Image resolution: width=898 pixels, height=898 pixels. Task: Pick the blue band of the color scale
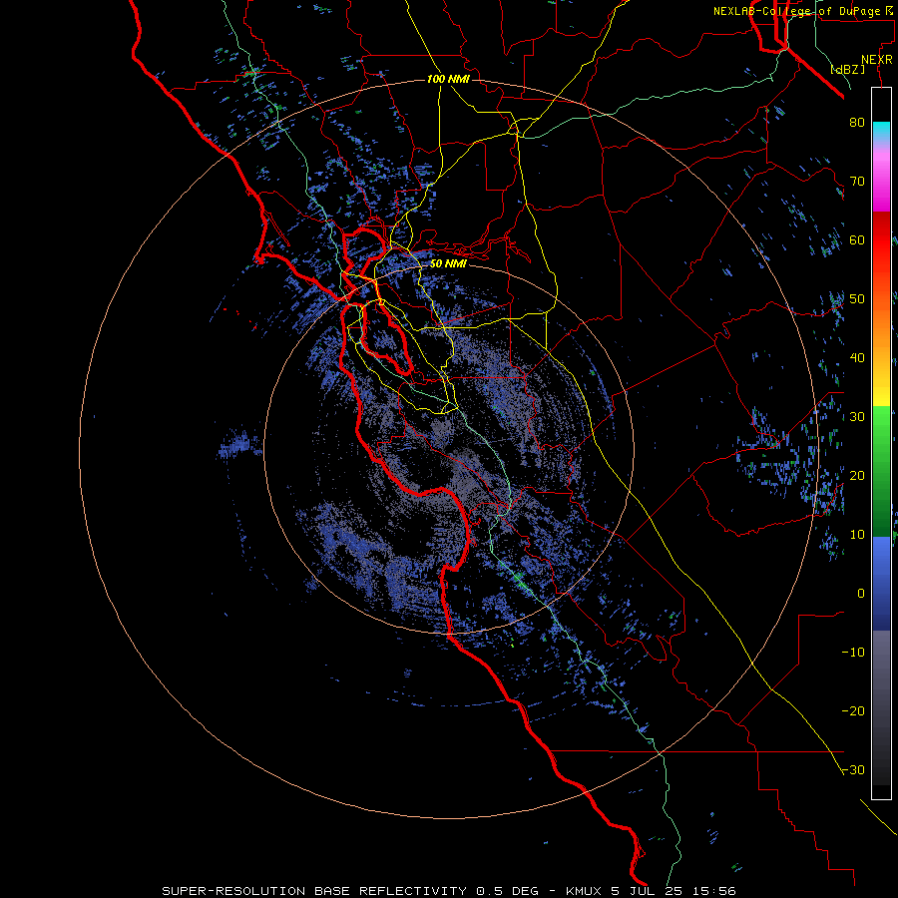point(881,583)
